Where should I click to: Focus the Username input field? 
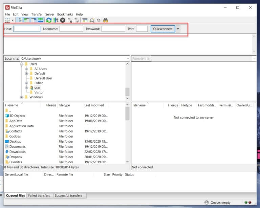click(x=71, y=29)
